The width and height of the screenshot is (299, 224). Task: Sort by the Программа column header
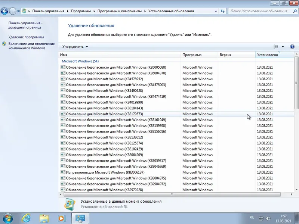199,55
